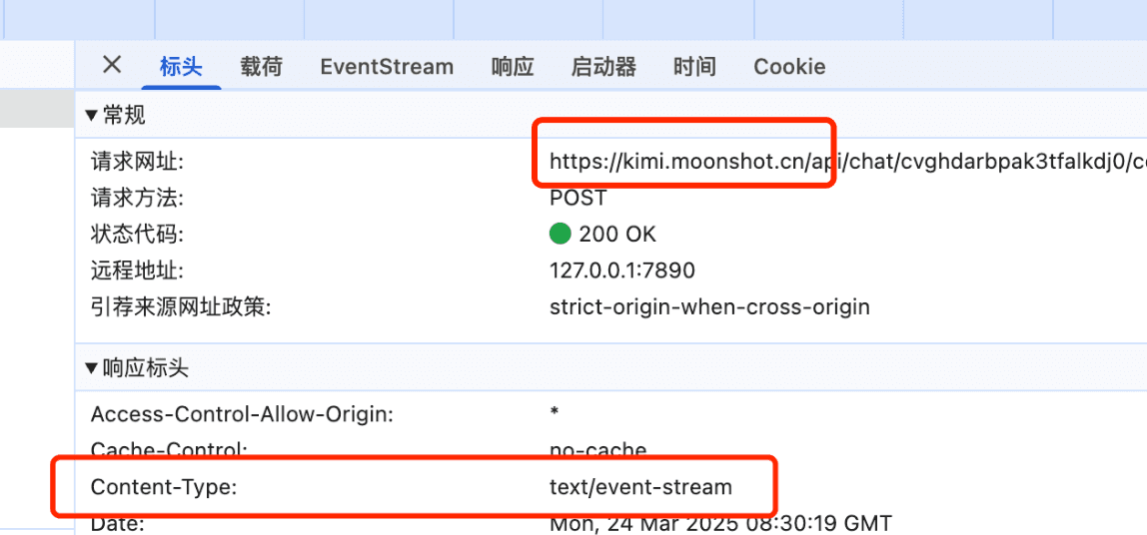Open the 启动器 tab
The image size is (1147, 535).
(x=603, y=67)
